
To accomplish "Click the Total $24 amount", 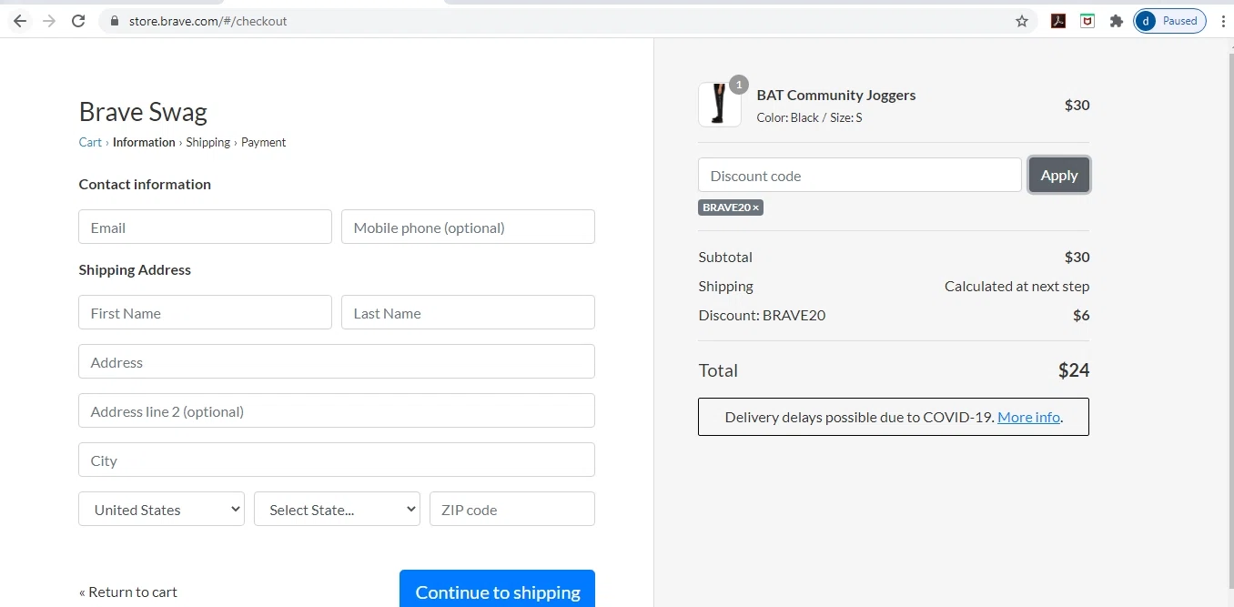I will pos(1074,370).
